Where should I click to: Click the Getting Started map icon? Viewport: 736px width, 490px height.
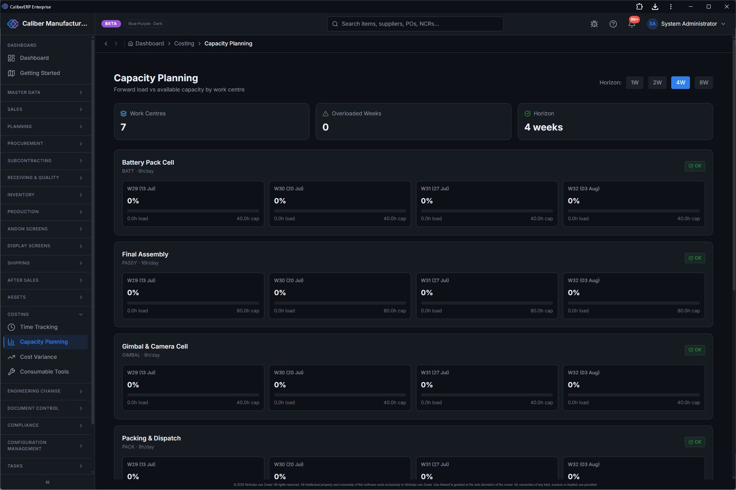click(x=11, y=73)
